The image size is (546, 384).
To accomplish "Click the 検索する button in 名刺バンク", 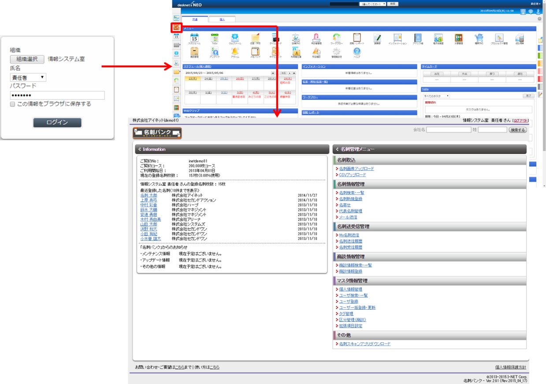I will click(518, 130).
